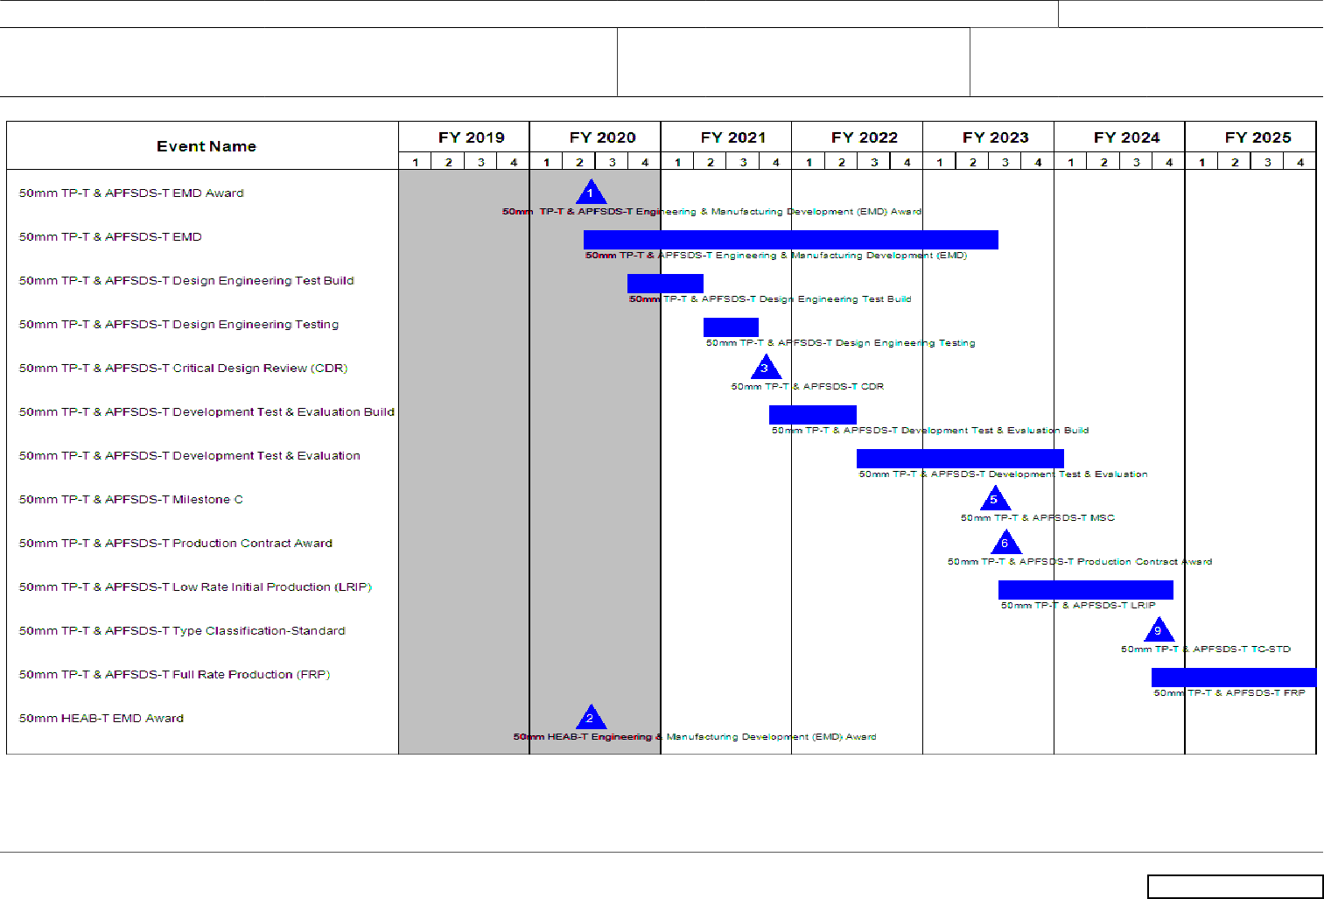Click the triangle milestone marker numbered 1
Image resolution: width=1324 pixels, height=899 pixels.
point(591,193)
